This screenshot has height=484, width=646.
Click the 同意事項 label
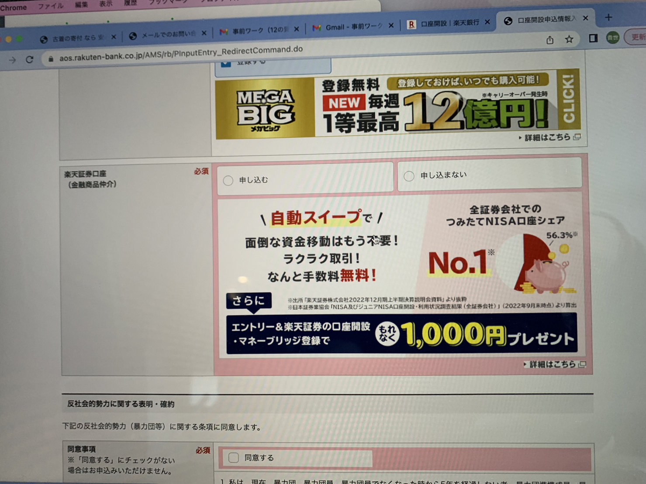coord(81,449)
